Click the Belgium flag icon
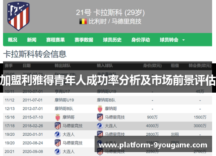Screen dimensions: 216x156 pos(83,22)
